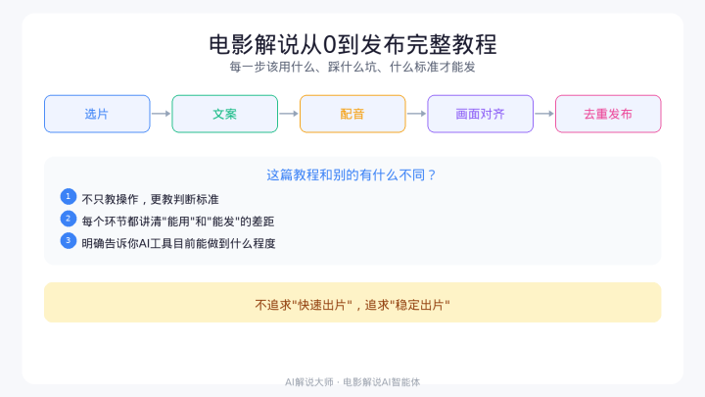Click the 选片 step box

coord(97,114)
